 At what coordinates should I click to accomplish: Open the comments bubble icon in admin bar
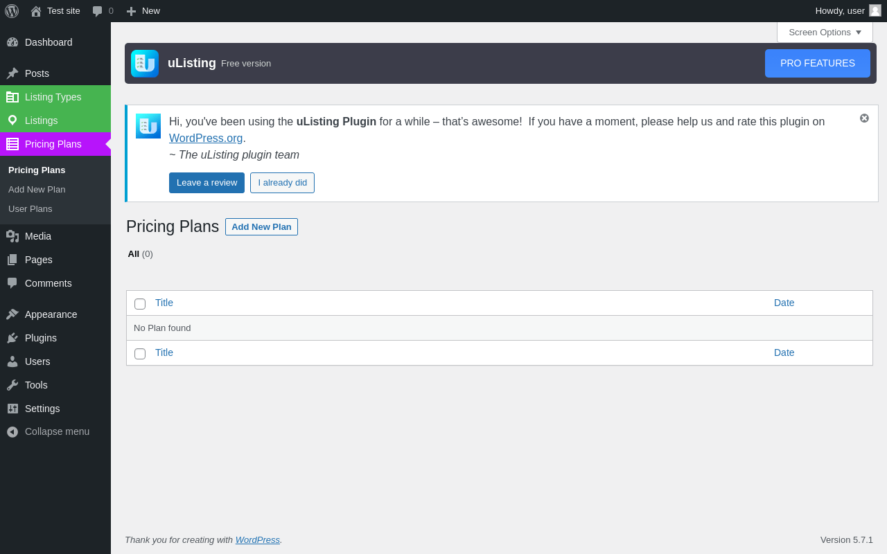point(98,11)
